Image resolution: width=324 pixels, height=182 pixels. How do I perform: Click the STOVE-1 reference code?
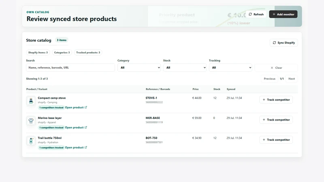151,98
